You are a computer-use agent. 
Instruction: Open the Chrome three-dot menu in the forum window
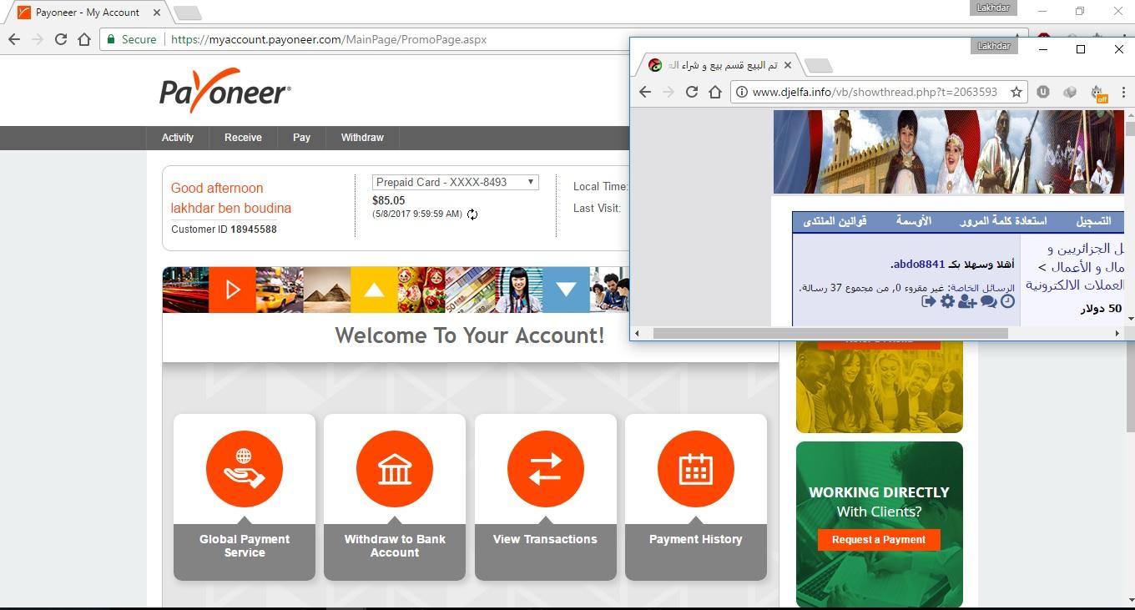pyautogui.click(x=1123, y=92)
